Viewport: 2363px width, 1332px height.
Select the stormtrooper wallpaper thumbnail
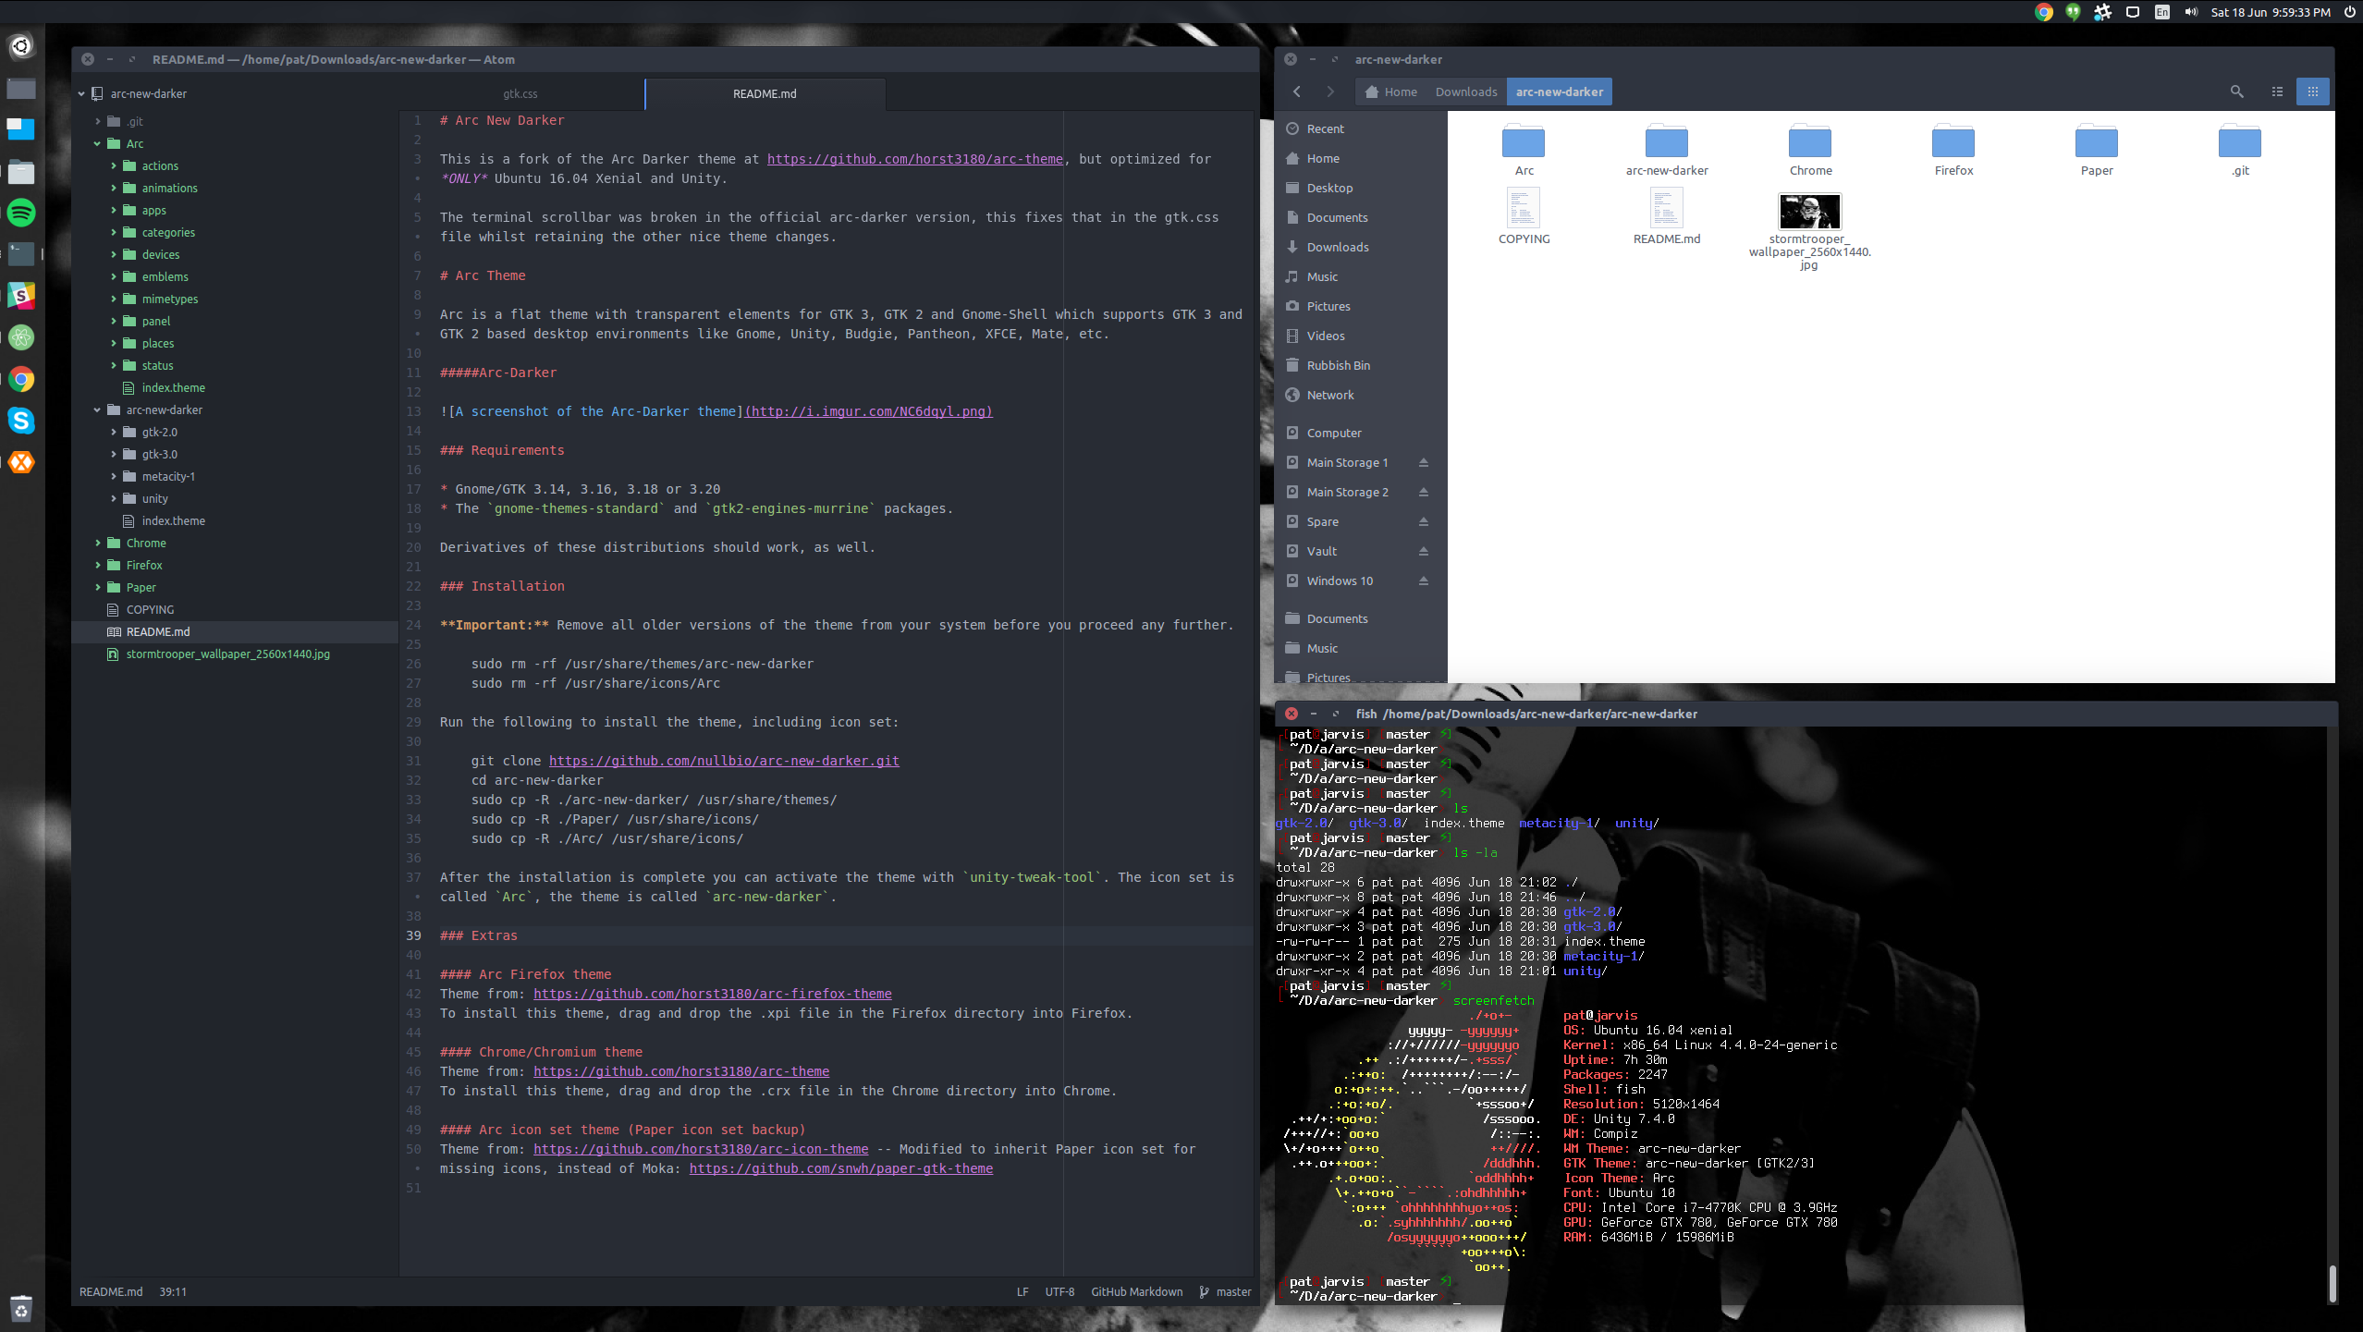1808,211
